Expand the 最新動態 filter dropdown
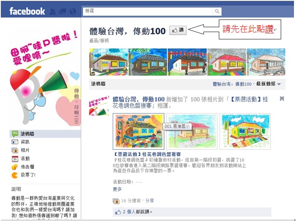This screenshot has height=221, width=296. [x=268, y=84]
